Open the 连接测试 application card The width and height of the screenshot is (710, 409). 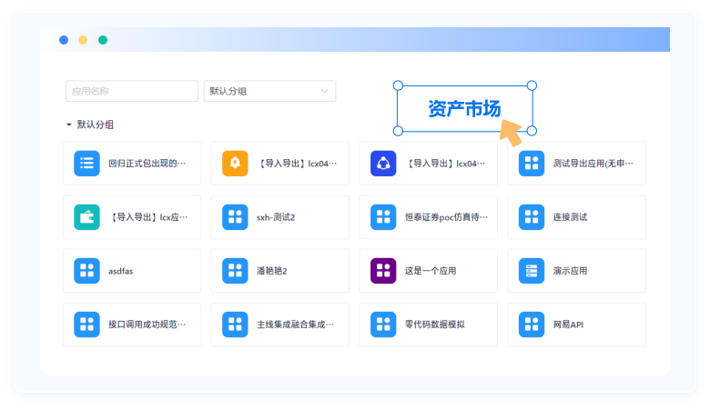[576, 217]
